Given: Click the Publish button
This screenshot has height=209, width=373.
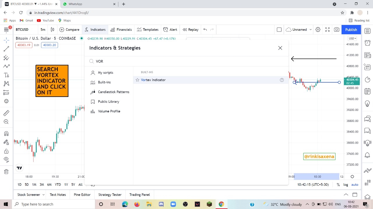Looking at the screenshot, I should click(x=351, y=30).
